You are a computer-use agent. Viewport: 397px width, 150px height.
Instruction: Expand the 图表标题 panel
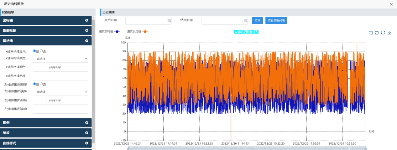click(x=46, y=30)
